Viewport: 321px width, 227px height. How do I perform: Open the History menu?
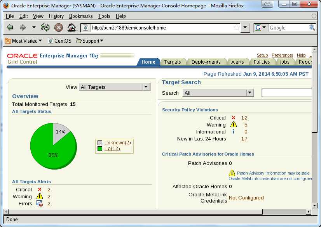(x=56, y=16)
